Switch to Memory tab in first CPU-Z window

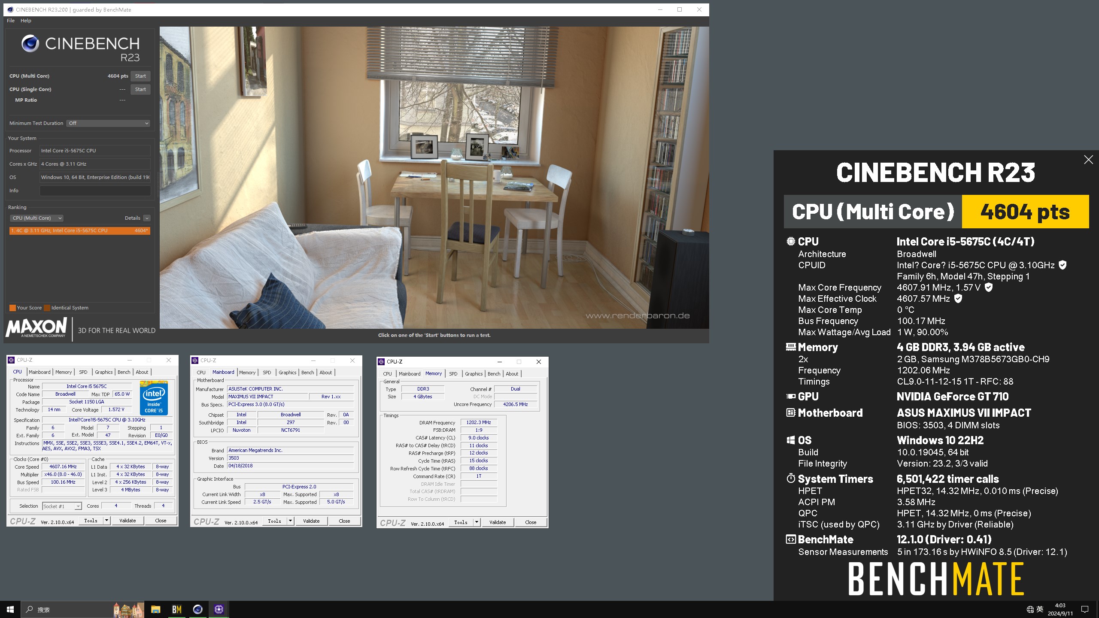(64, 372)
